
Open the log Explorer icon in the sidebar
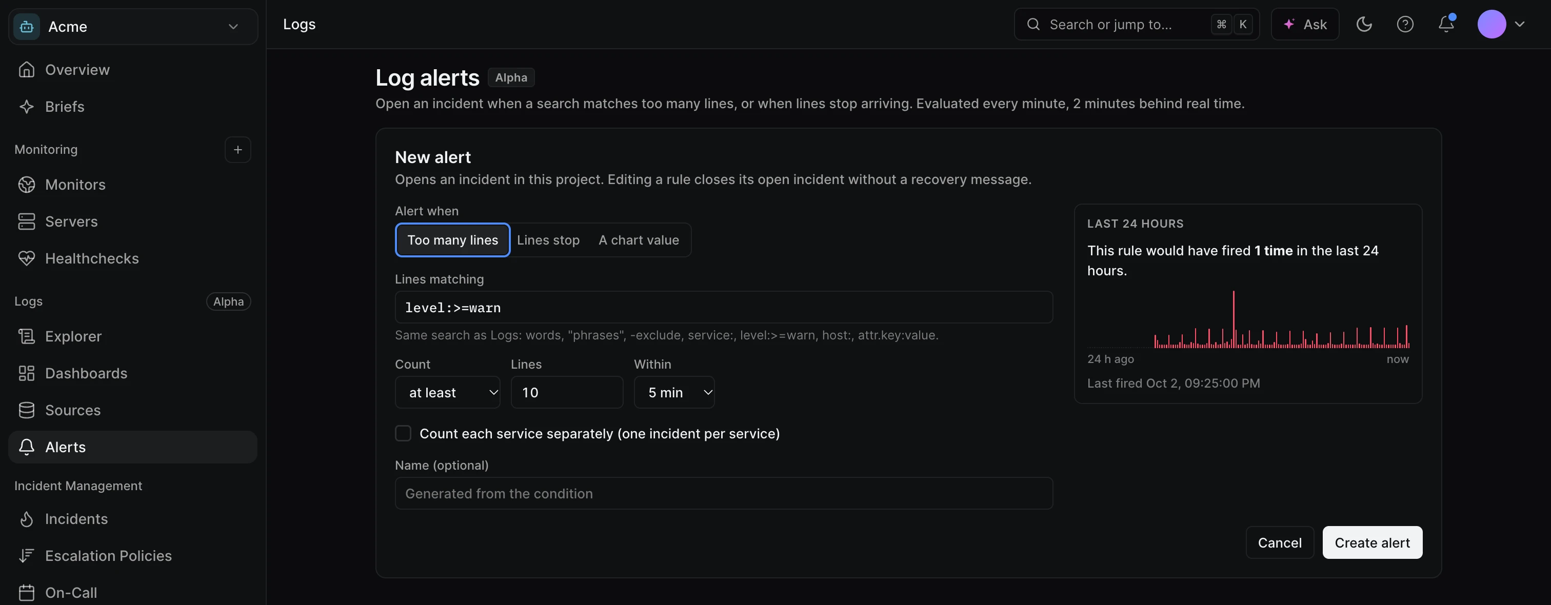(27, 336)
